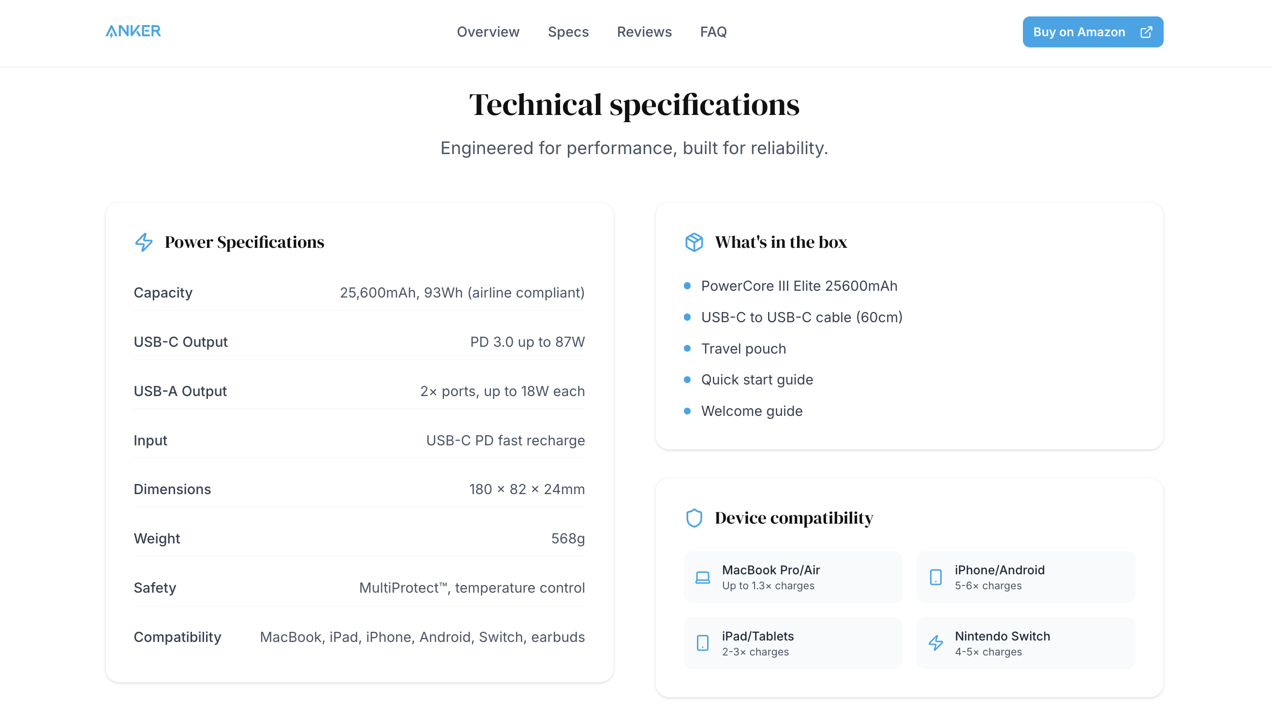Screen dimensions: 1272x711
Task: Click the Anker logo
Action: 133,31
